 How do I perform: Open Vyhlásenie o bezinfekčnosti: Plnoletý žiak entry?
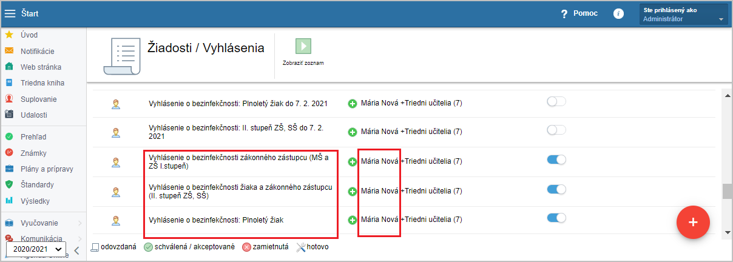tap(216, 220)
